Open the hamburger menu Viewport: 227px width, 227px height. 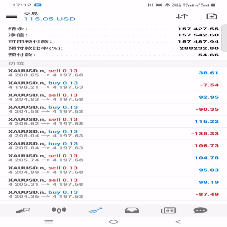point(12,16)
